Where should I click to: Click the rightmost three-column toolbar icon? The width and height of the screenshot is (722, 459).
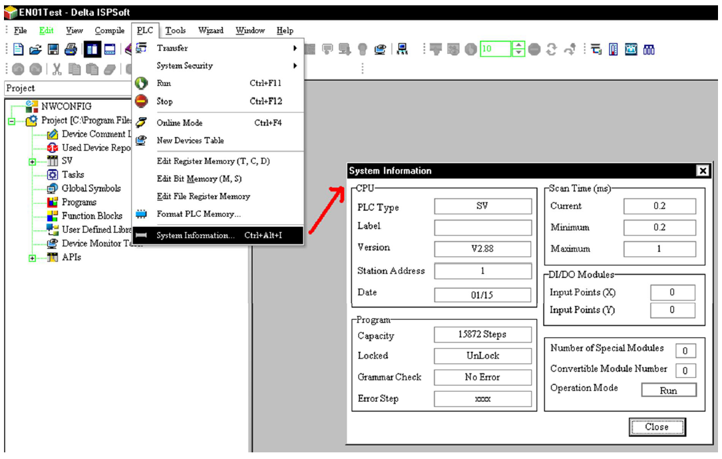point(649,49)
